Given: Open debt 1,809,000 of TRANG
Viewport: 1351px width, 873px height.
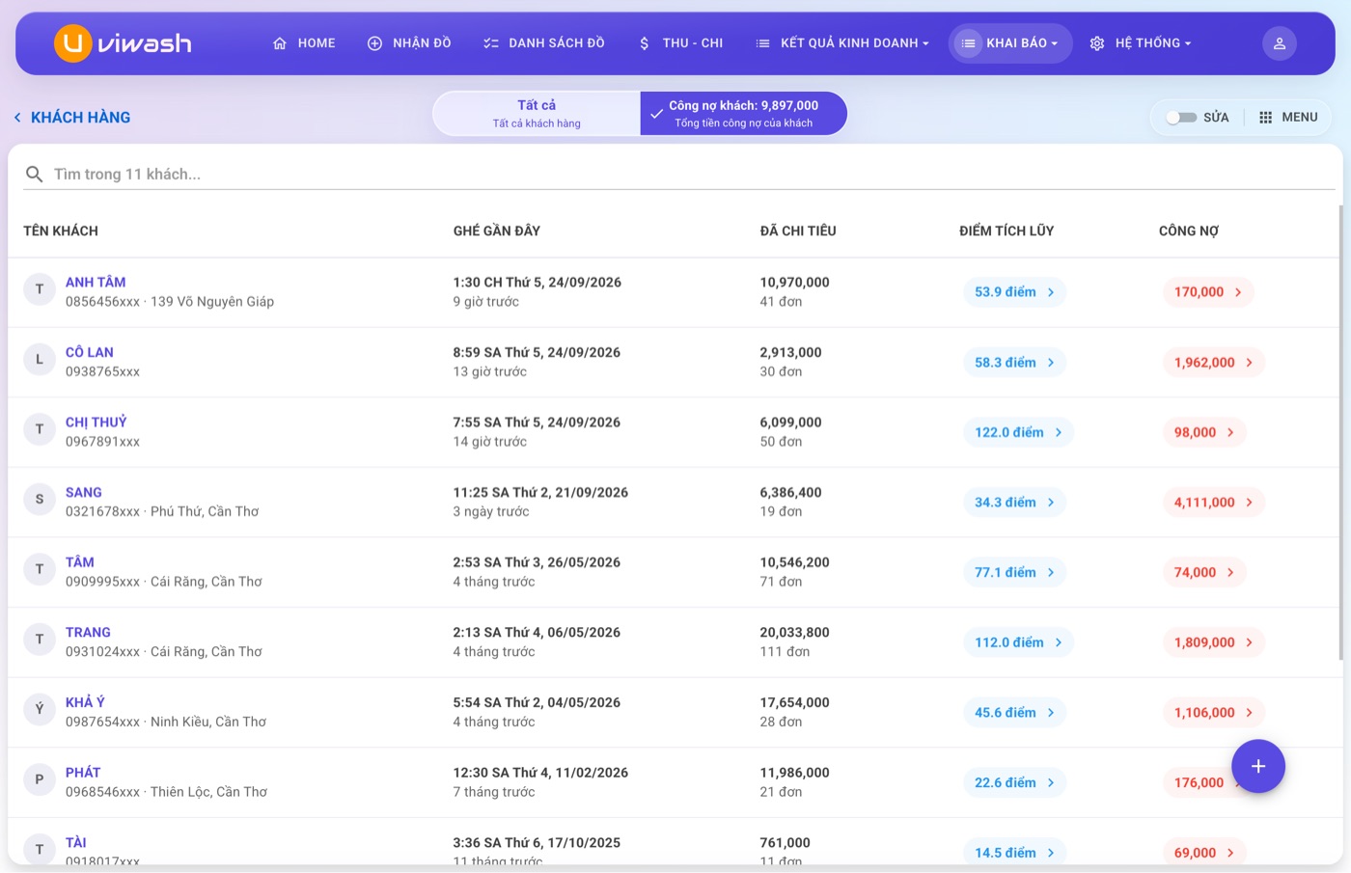Looking at the screenshot, I should click(x=1214, y=642).
